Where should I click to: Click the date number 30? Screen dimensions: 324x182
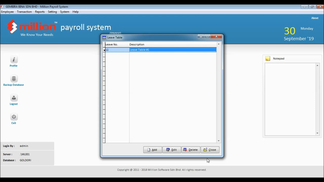coord(290,31)
